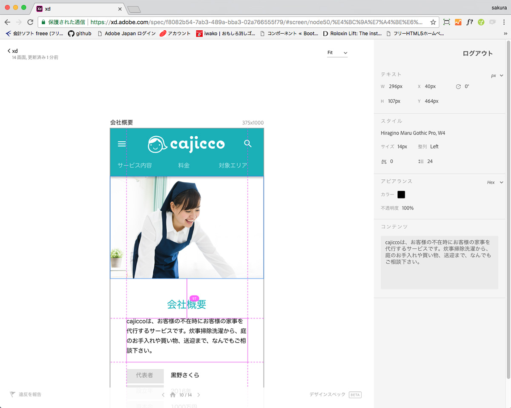Viewport: 511px width, 408px height.
Task: Open the iwako bookmark
Action: click(x=226, y=33)
